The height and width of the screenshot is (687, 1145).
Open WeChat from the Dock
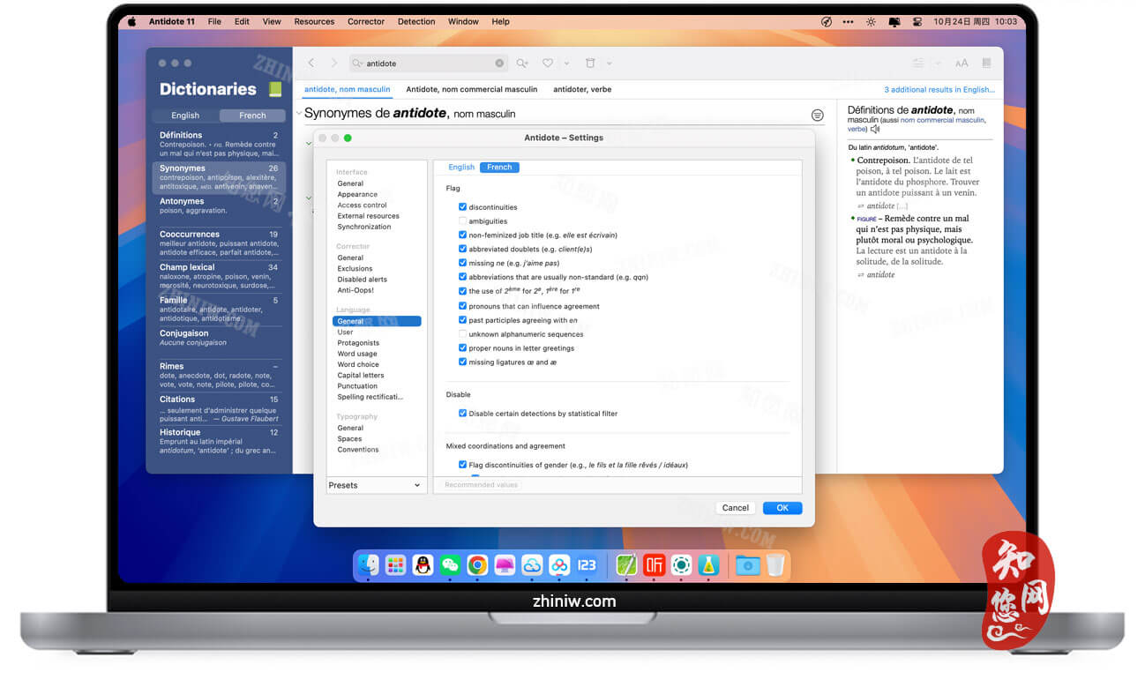450,565
